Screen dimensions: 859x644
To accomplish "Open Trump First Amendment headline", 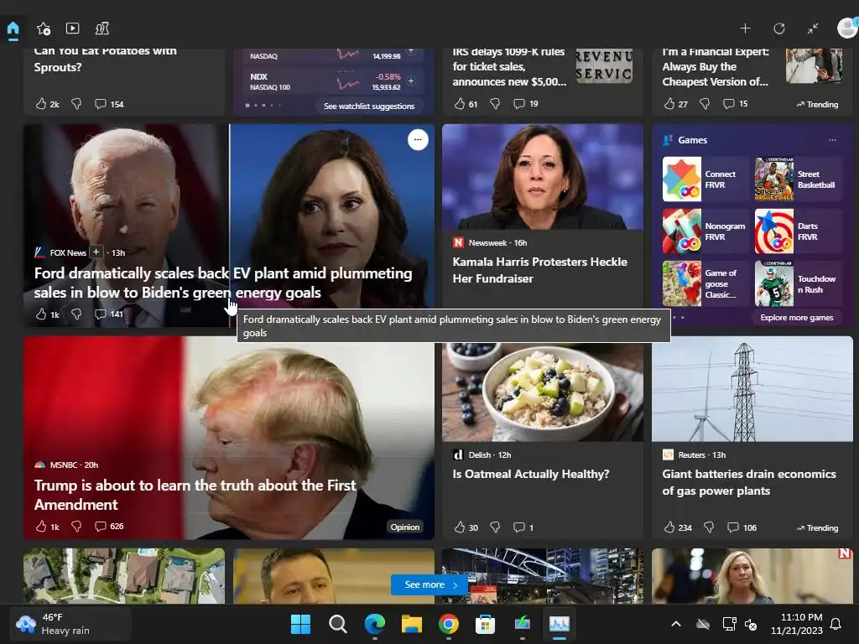I will (x=195, y=495).
